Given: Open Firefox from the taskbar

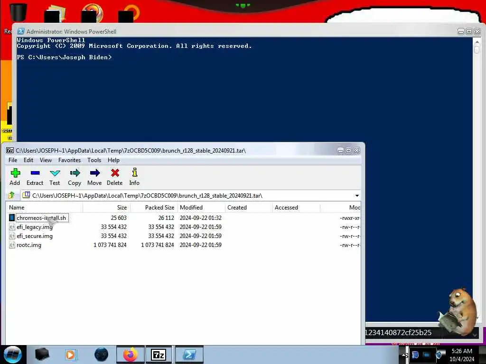Looking at the screenshot, I should click(131, 355).
